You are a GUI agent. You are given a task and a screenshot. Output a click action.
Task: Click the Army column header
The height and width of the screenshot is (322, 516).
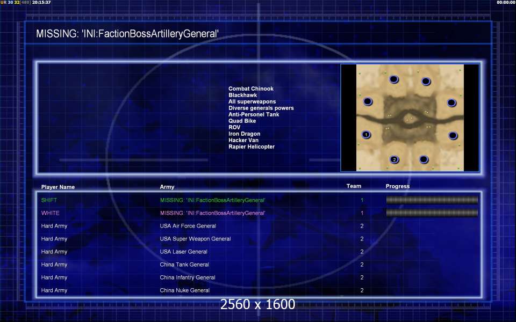(167, 187)
